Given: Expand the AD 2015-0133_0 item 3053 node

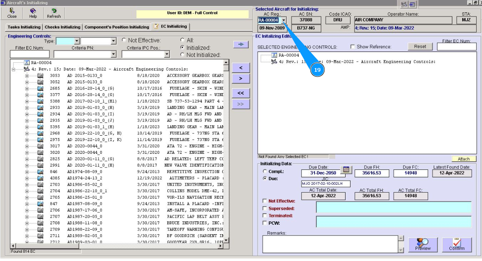Looking at the screenshot, I should (x=27, y=76).
